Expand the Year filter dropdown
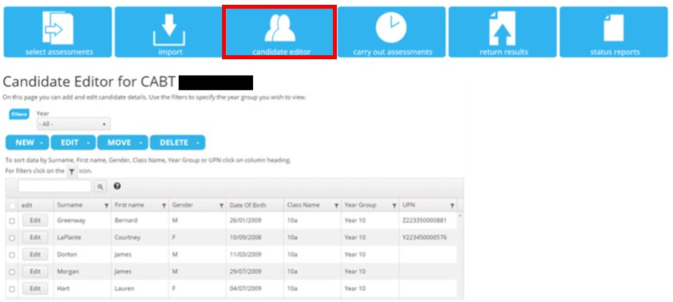Viewport: 673px width, 302px height. [x=73, y=124]
